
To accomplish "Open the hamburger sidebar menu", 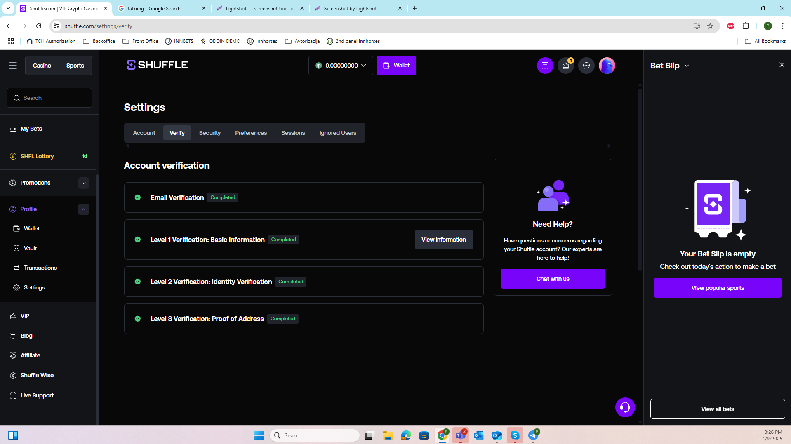I will tap(13, 66).
